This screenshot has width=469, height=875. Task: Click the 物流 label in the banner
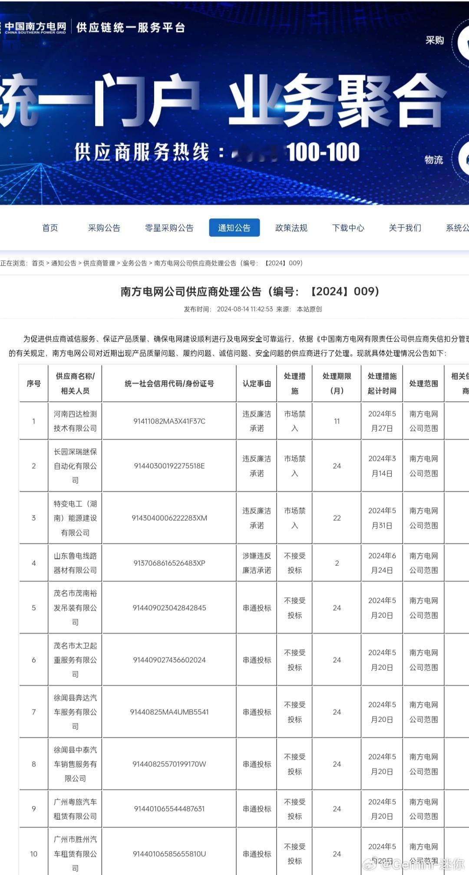click(434, 160)
